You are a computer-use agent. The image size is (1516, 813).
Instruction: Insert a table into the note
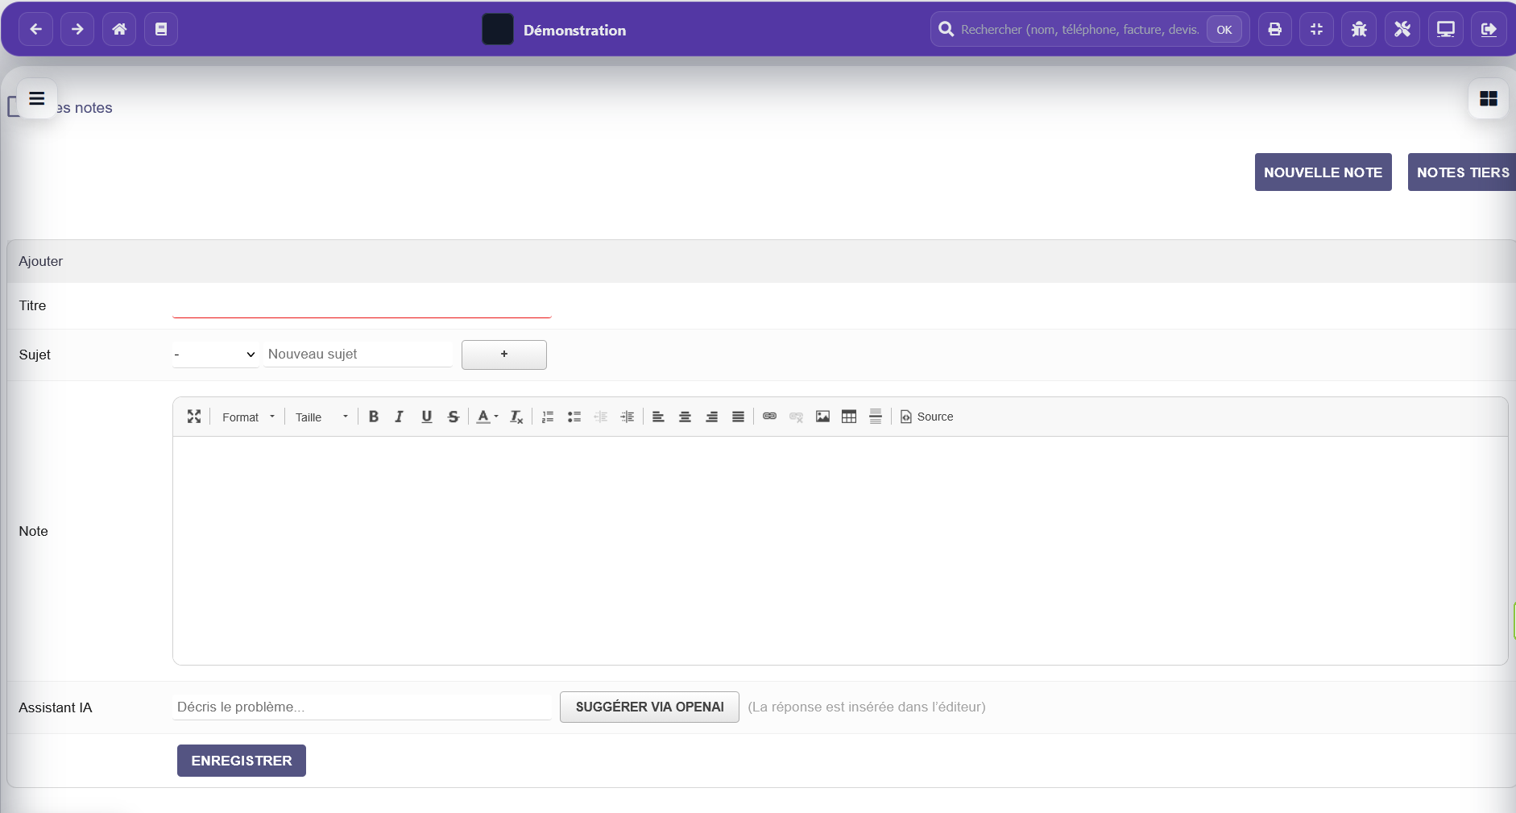849,417
